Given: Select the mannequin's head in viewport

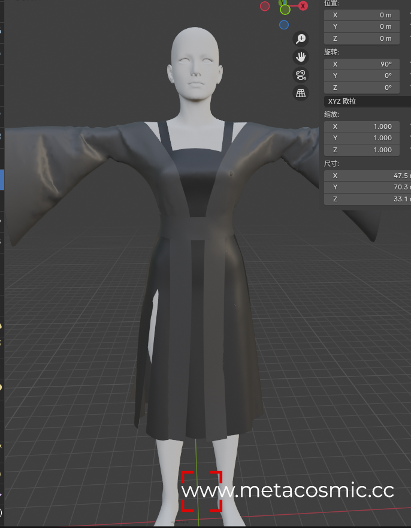Looking at the screenshot, I should 195,64.
